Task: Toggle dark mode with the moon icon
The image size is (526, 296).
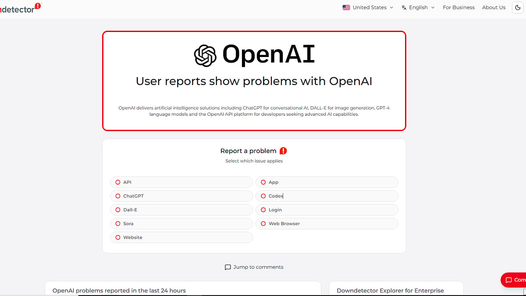Action: pyautogui.click(x=518, y=7)
